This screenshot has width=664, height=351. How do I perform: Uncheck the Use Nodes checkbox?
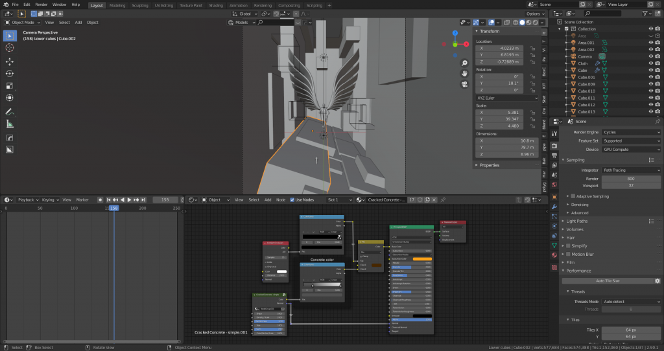292,200
